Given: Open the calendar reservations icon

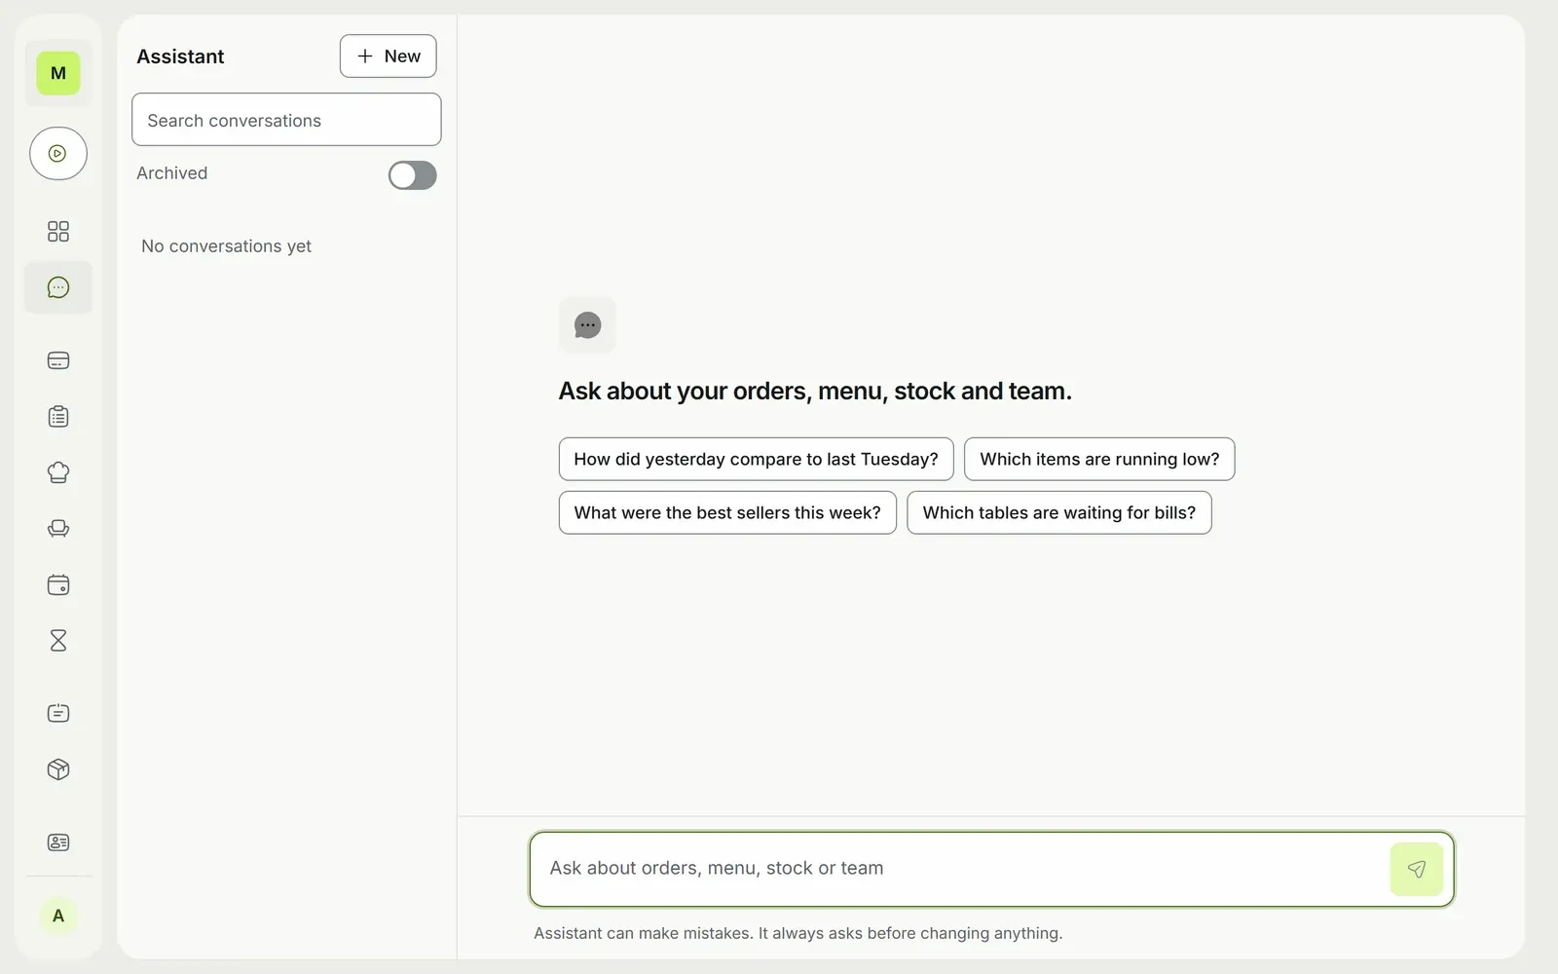Looking at the screenshot, I should point(58,584).
